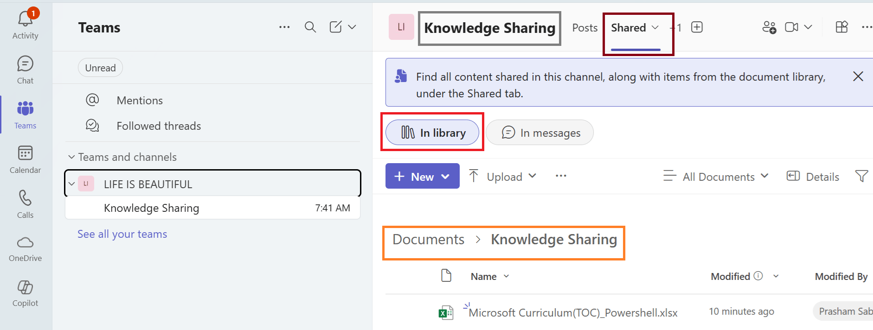Image resolution: width=873 pixels, height=330 pixels.
Task: Toggle the Unread filter pill
Action: point(100,68)
